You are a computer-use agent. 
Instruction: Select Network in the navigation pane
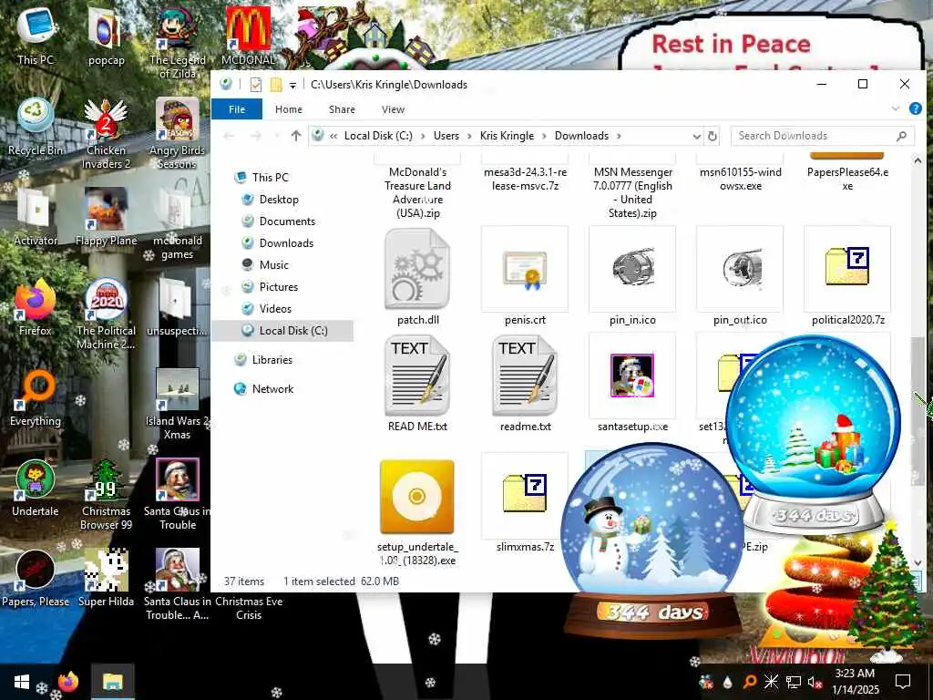coord(272,389)
